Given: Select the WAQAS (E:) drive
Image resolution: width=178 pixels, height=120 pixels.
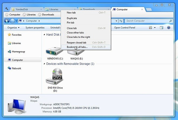Looking at the screenshot, I should pyautogui.click(x=76, y=55).
